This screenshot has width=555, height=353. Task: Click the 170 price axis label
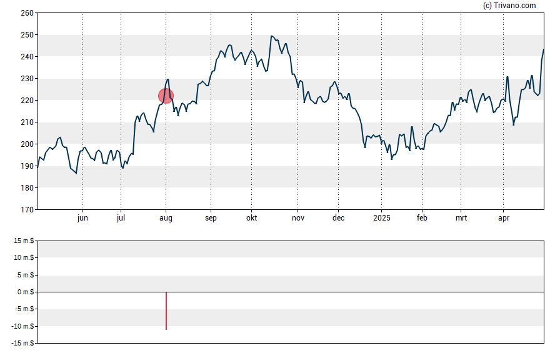pos(27,210)
